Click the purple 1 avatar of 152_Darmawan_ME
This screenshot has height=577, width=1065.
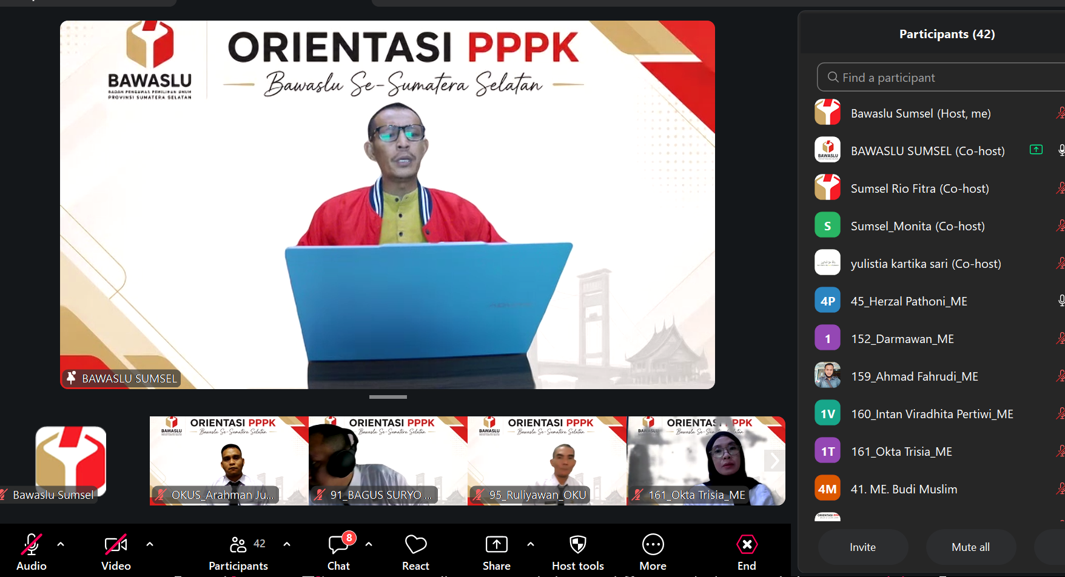tap(827, 338)
